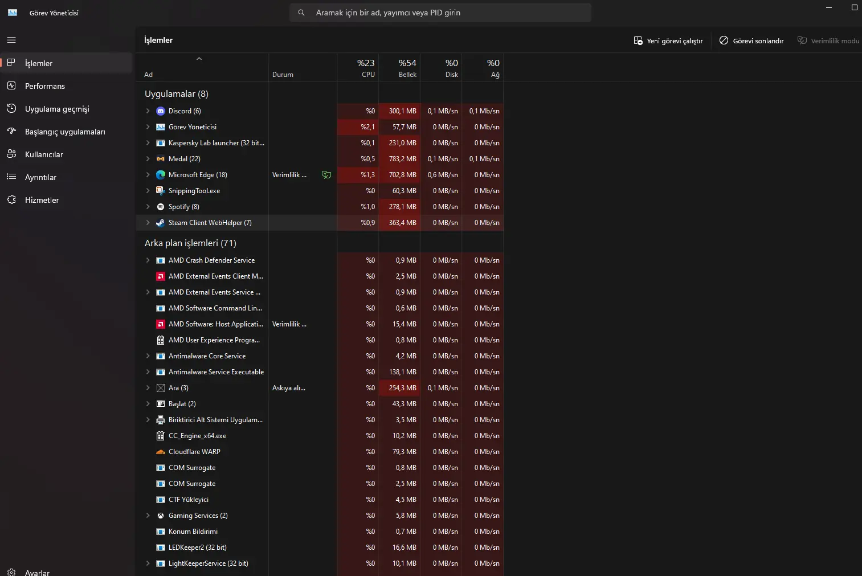Open the İşlemler tab
Screen dimensions: 862x576
coord(66,63)
